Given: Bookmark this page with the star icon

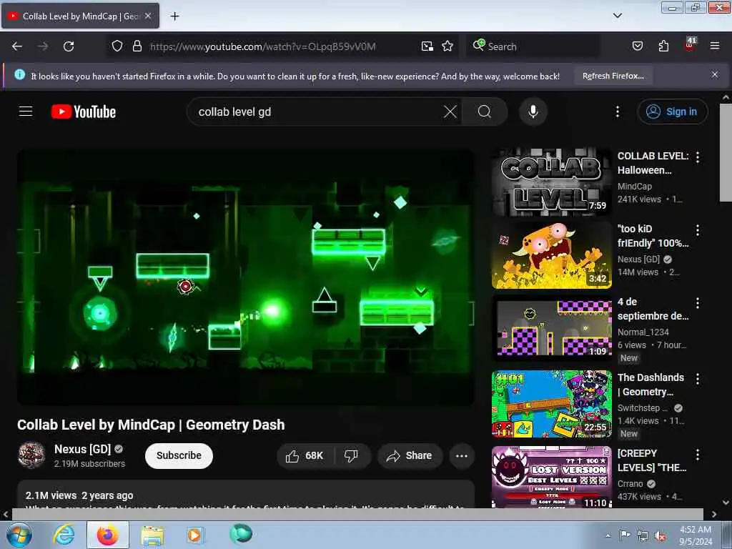Looking at the screenshot, I should pos(447,46).
